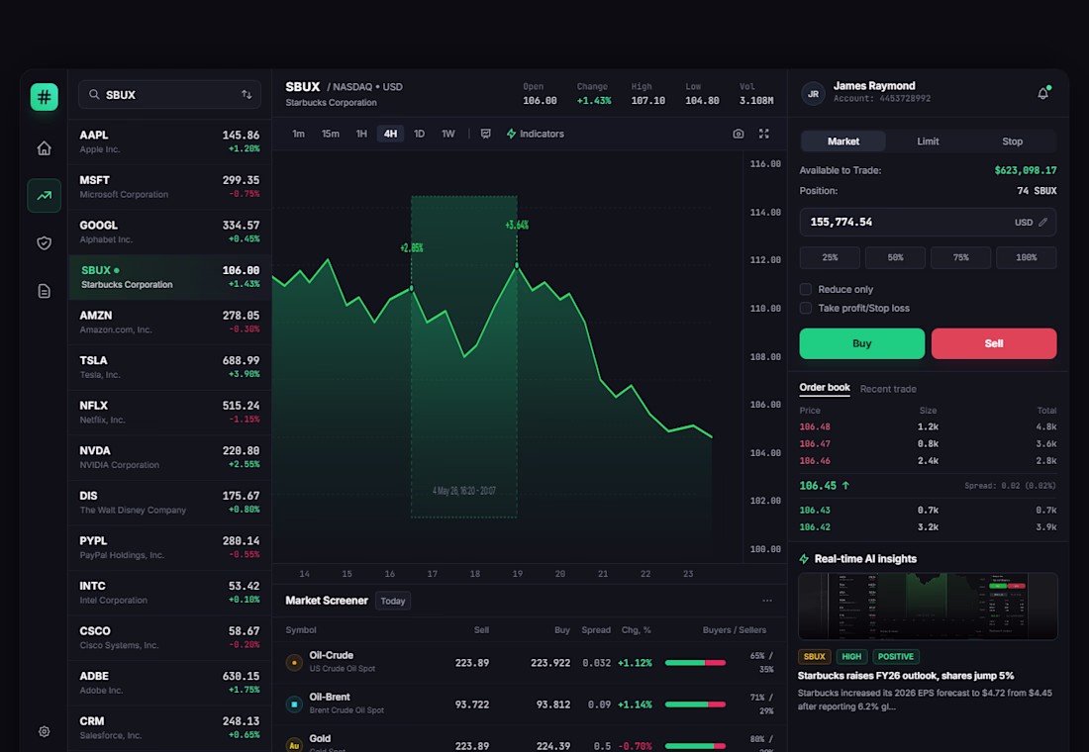Image resolution: width=1089 pixels, height=752 pixels.
Task: Enable the Reduce only checkbox
Action: click(806, 289)
